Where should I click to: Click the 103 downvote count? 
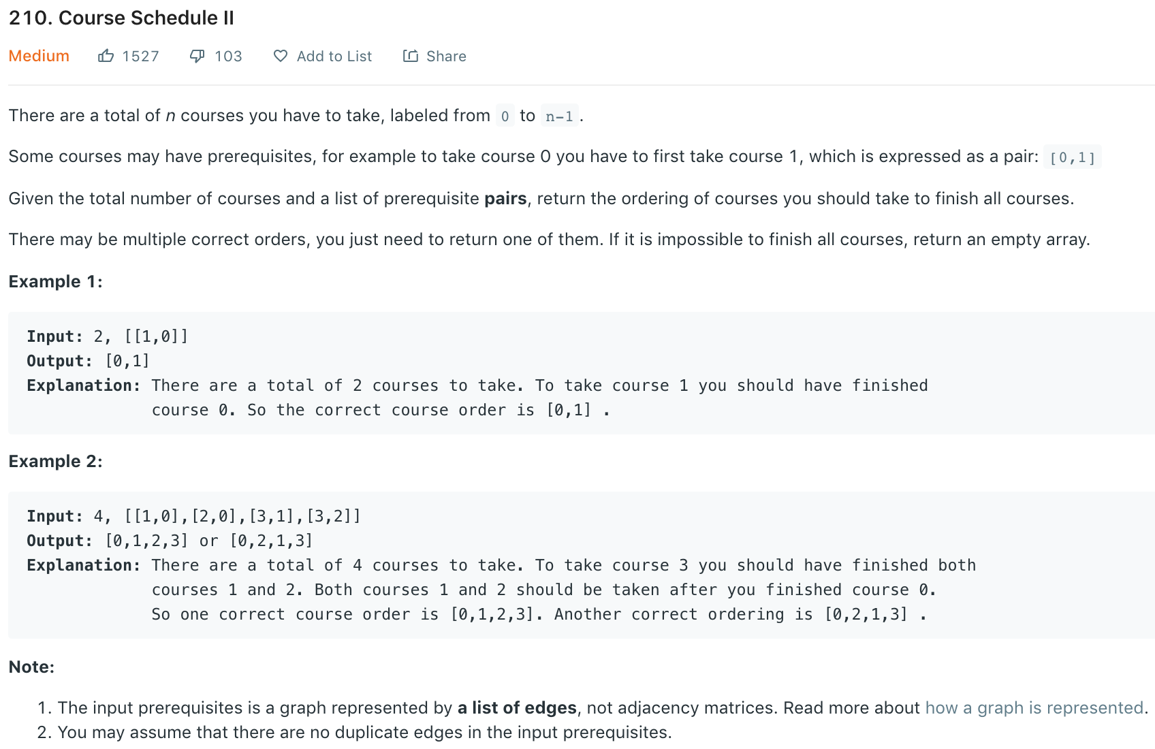point(228,56)
